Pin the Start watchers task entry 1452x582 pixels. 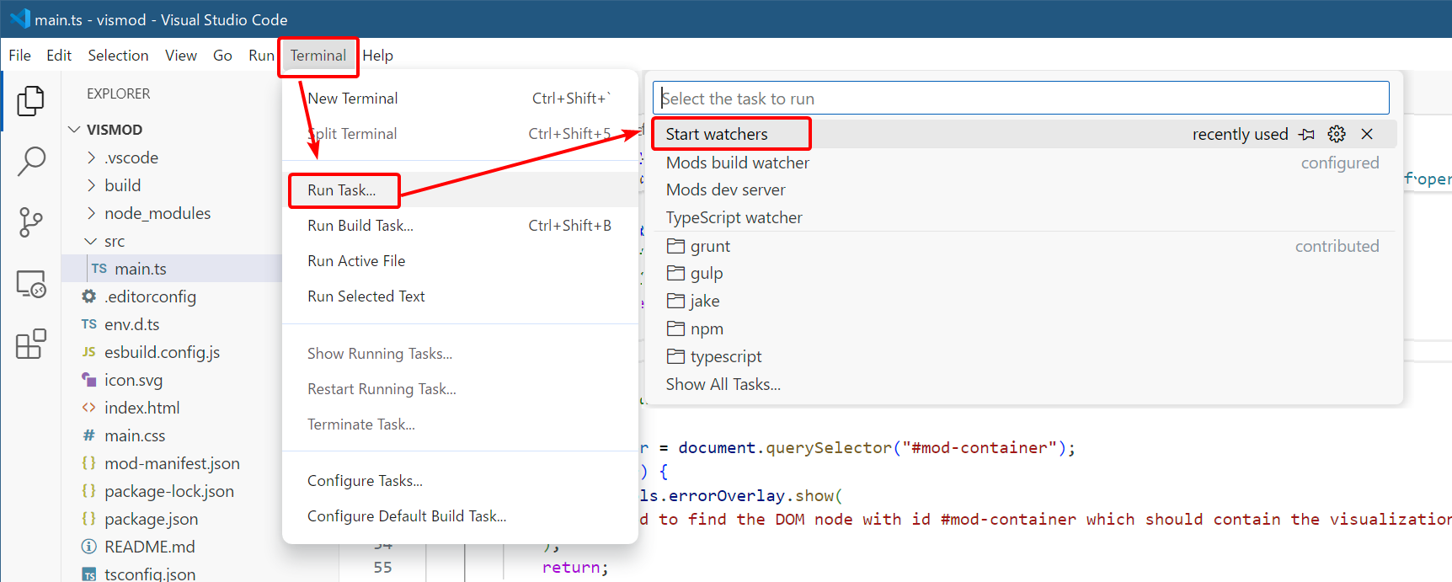(x=1306, y=134)
